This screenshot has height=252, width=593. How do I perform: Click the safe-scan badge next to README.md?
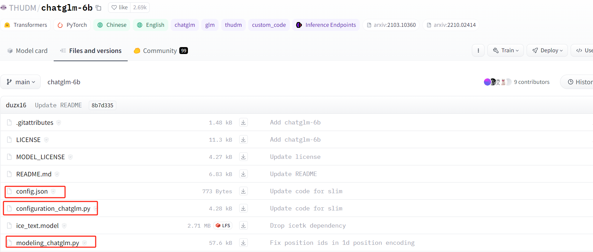pyautogui.click(x=57, y=174)
